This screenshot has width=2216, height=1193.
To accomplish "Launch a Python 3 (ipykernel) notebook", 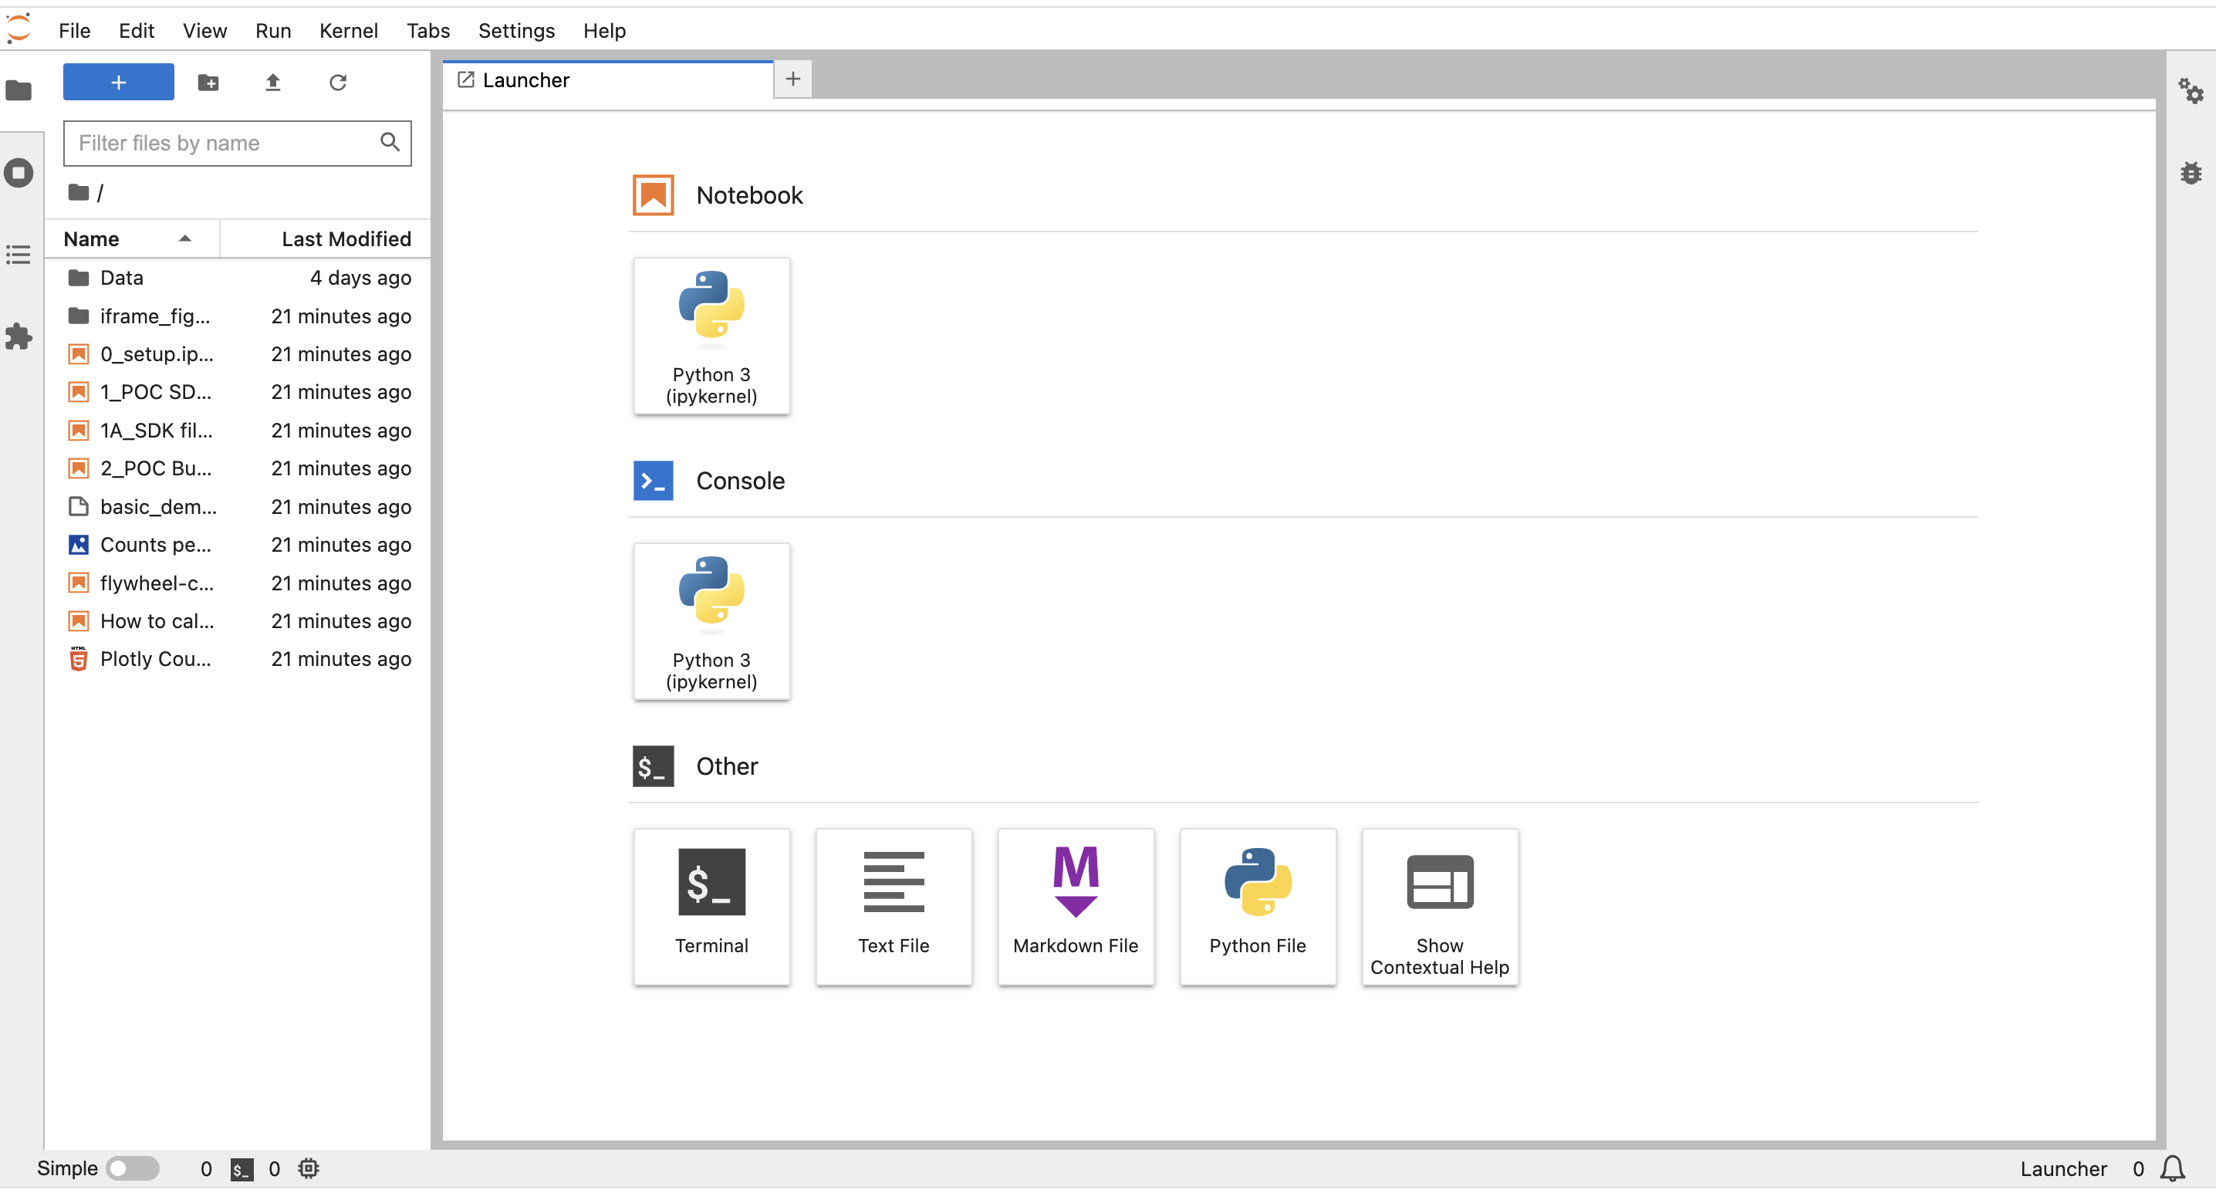I will (711, 336).
